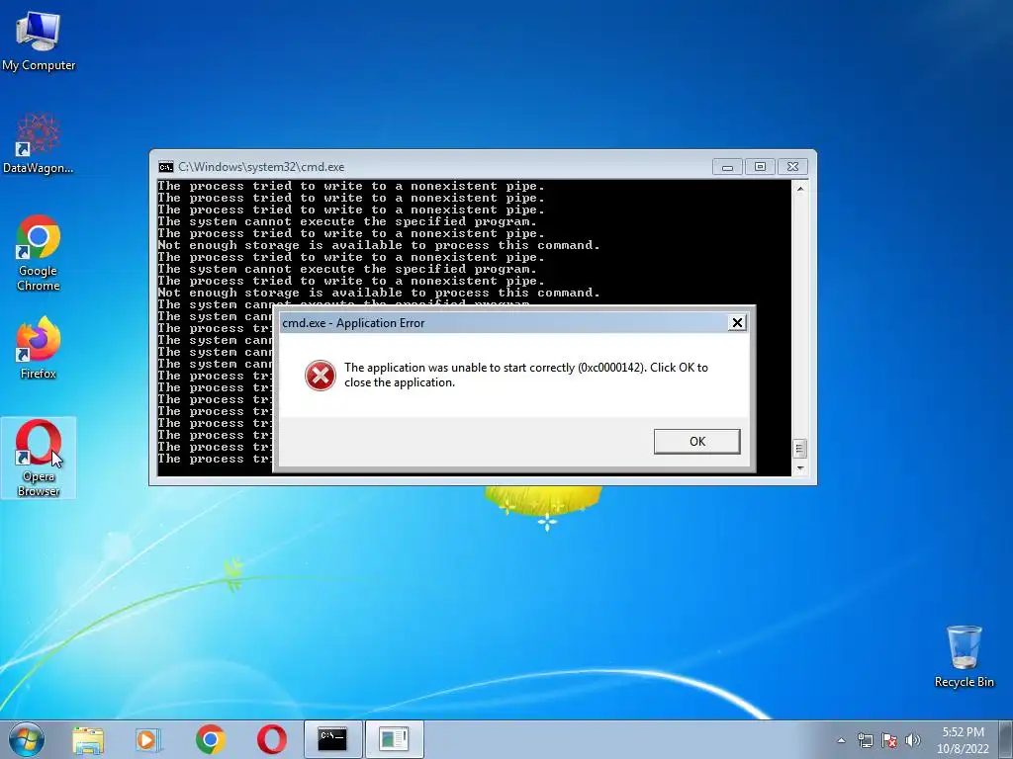Click the Show Desktop strip
Image resolution: width=1013 pixels, height=759 pixels.
[1006, 739]
